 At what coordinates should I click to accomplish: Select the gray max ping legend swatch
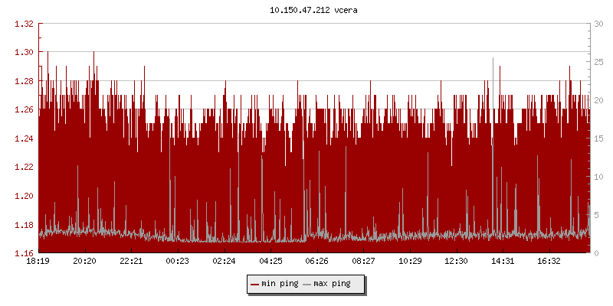click(x=307, y=285)
